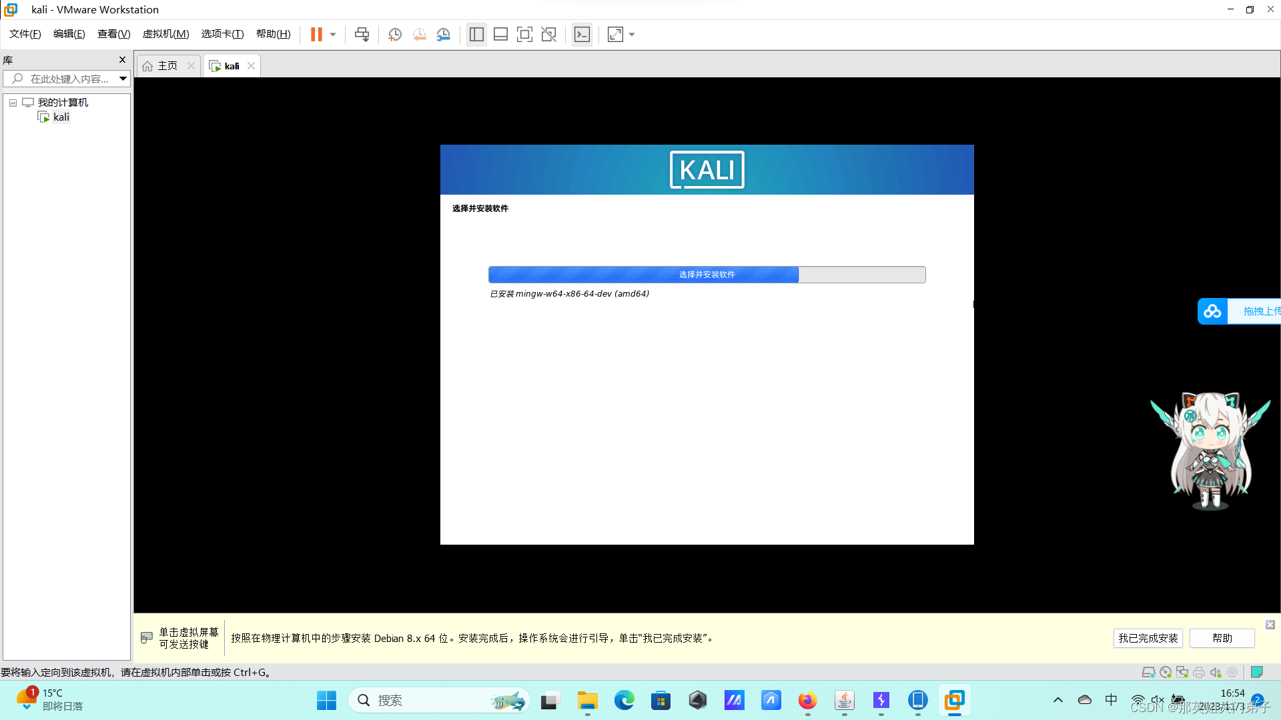Switch input method via 中 indicator
This screenshot has width=1281, height=720.
click(x=1111, y=700)
